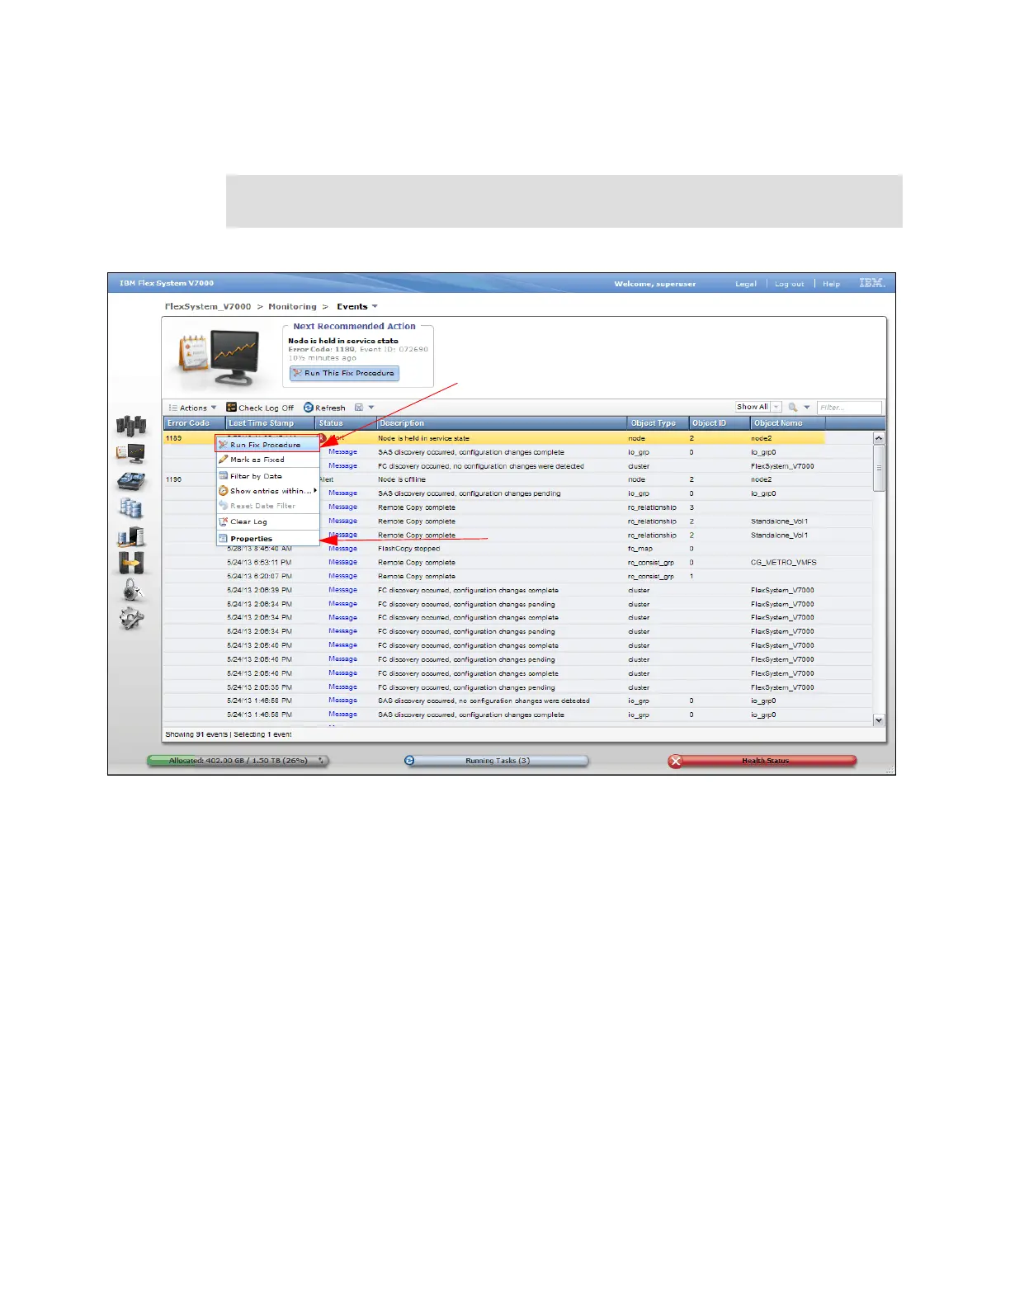Open the Home overview icon in sidebar
This screenshot has height=1307, width=1010.
coord(131,426)
